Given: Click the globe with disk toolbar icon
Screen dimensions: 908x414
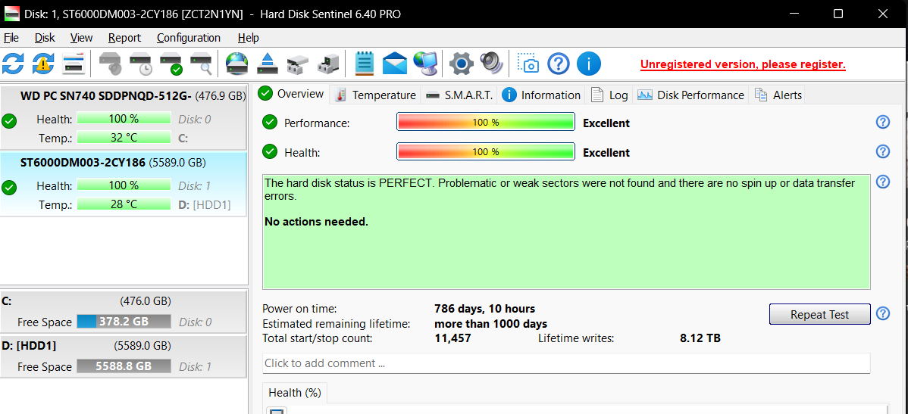Looking at the screenshot, I should point(237,63).
